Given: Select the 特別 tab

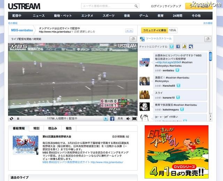Looking at the screenshot, I should tap(36, 128).
